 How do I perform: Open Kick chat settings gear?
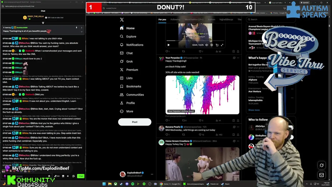point(68,176)
